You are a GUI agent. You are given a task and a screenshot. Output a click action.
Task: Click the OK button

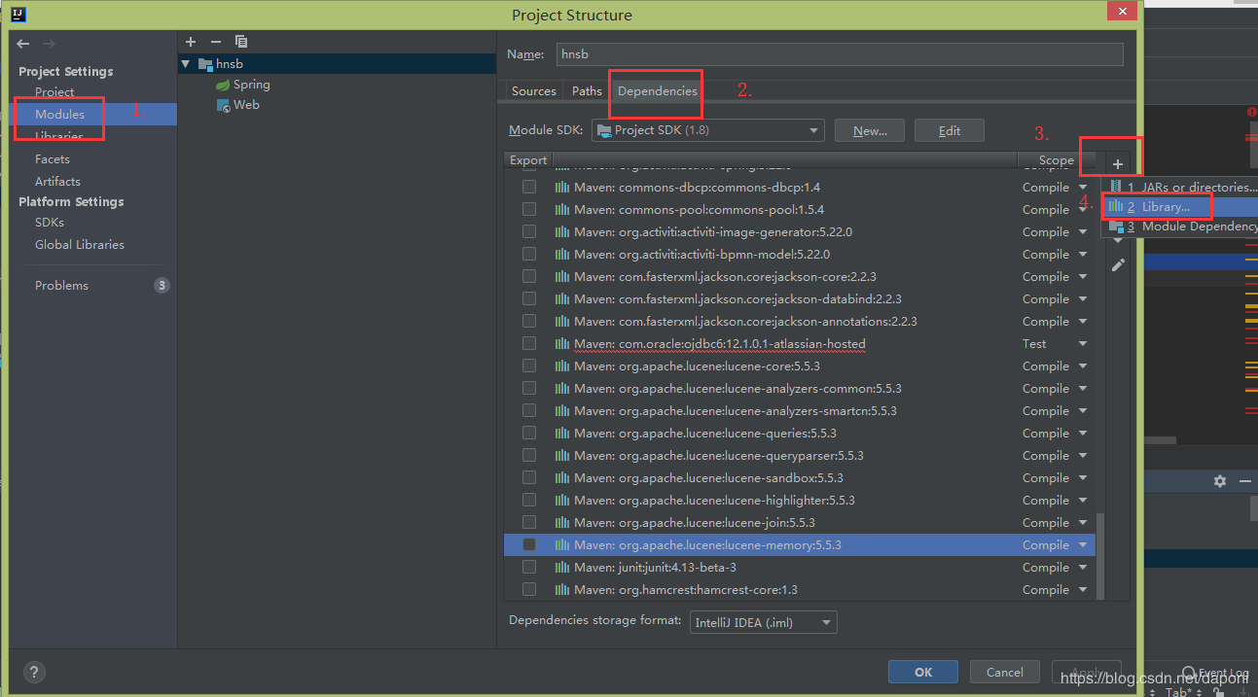(923, 672)
